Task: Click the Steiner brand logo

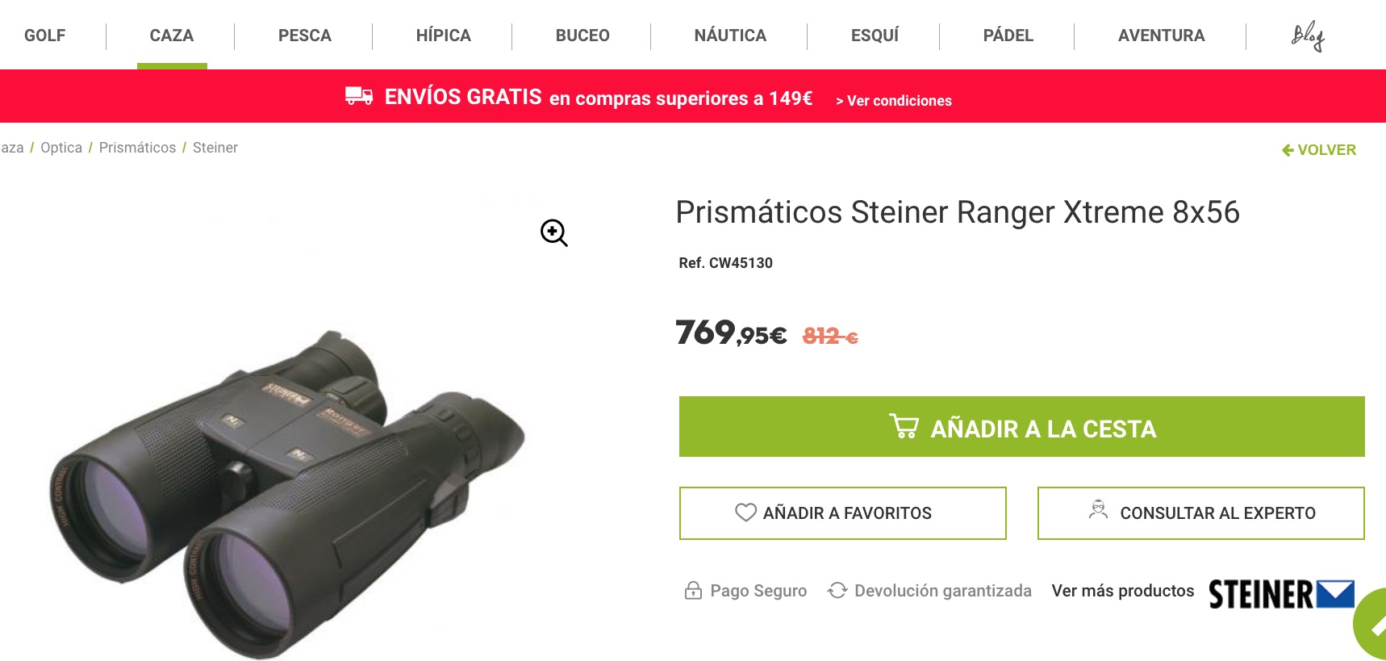Action: (1281, 594)
